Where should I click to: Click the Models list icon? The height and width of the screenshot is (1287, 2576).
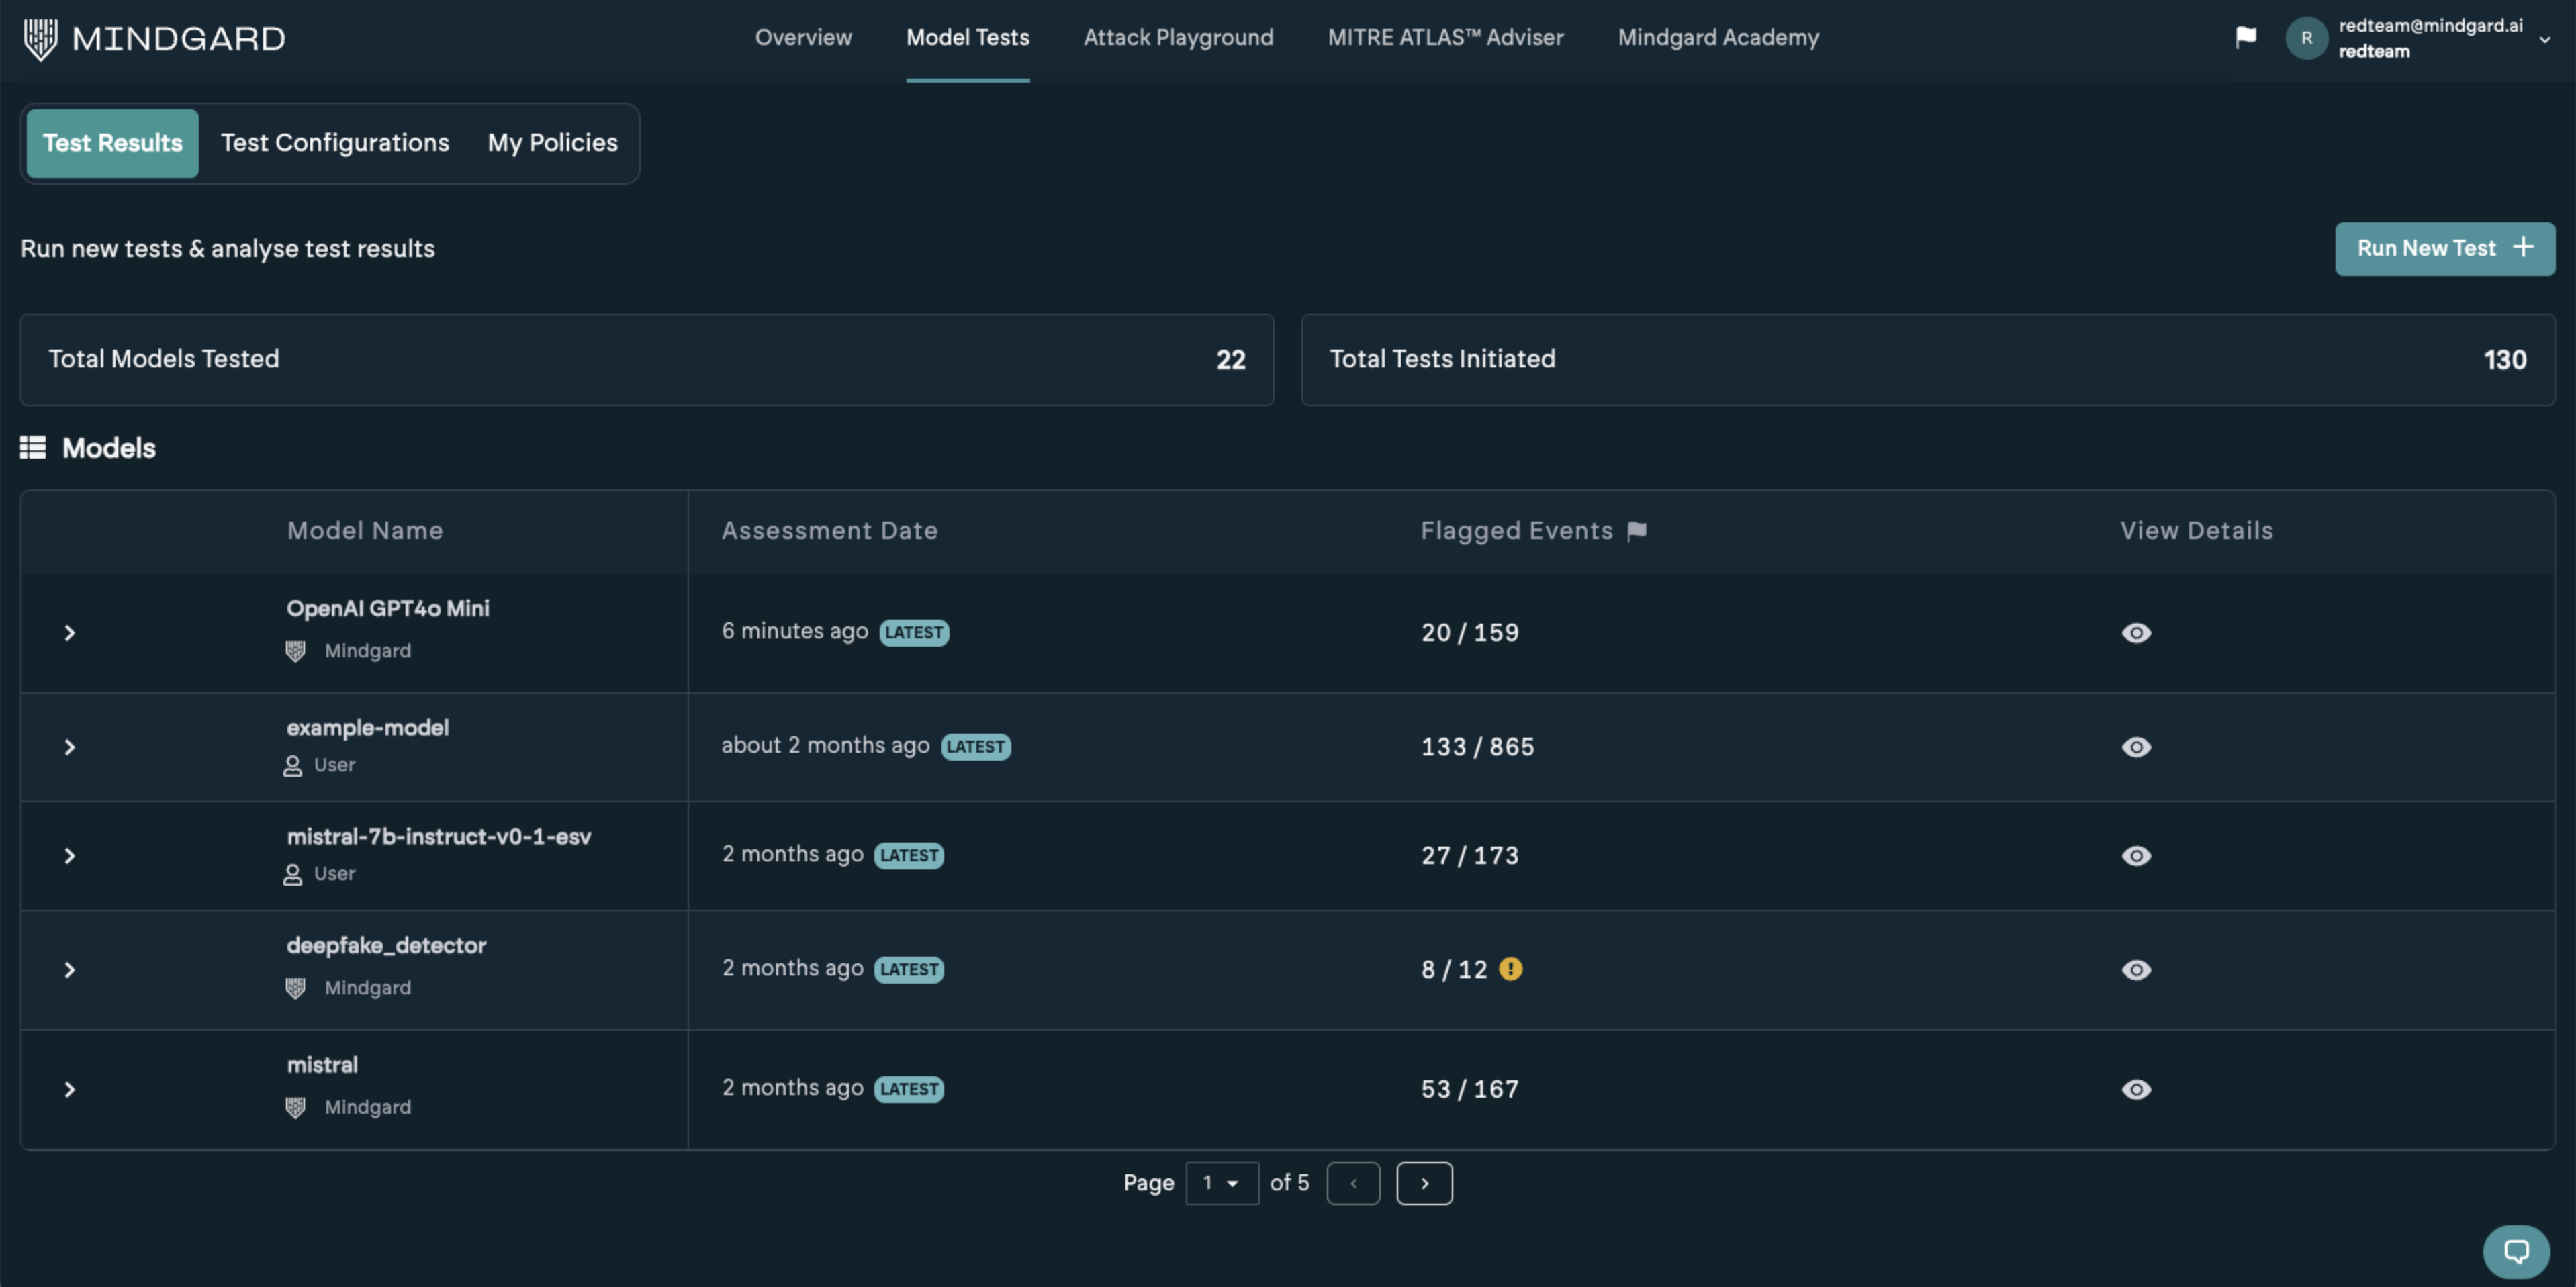(x=33, y=448)
